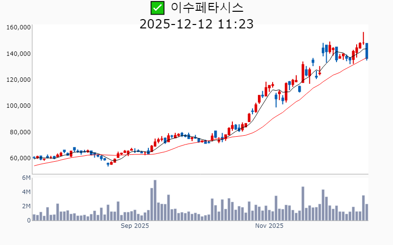Click the Nov 2025 date axis label
The width and height of the screenshot is (393, 245).
tap(269, 226)
